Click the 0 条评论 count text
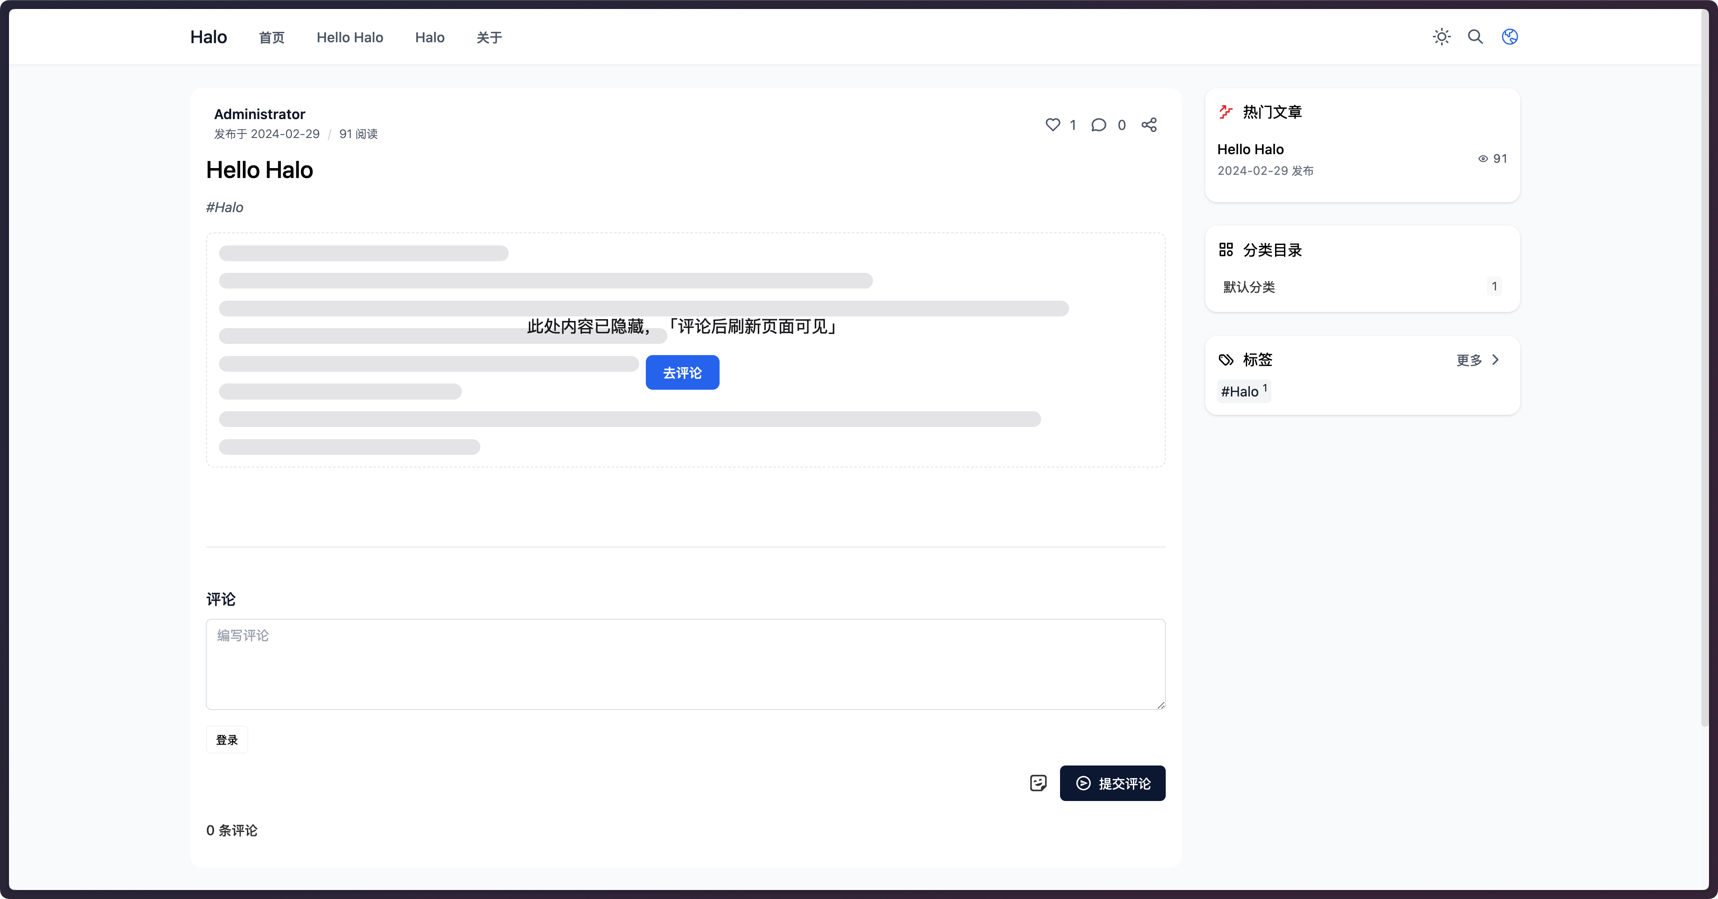This screenshot has width=1718, height=899. click(232, 830)
